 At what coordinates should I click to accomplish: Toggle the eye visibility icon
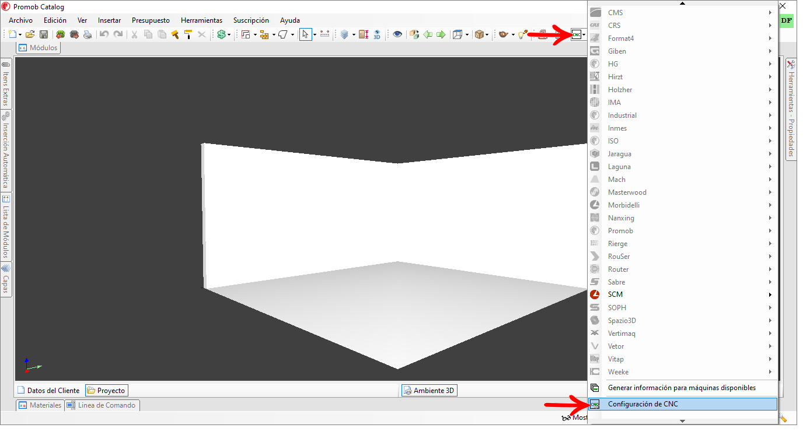(x=397, y=34)
